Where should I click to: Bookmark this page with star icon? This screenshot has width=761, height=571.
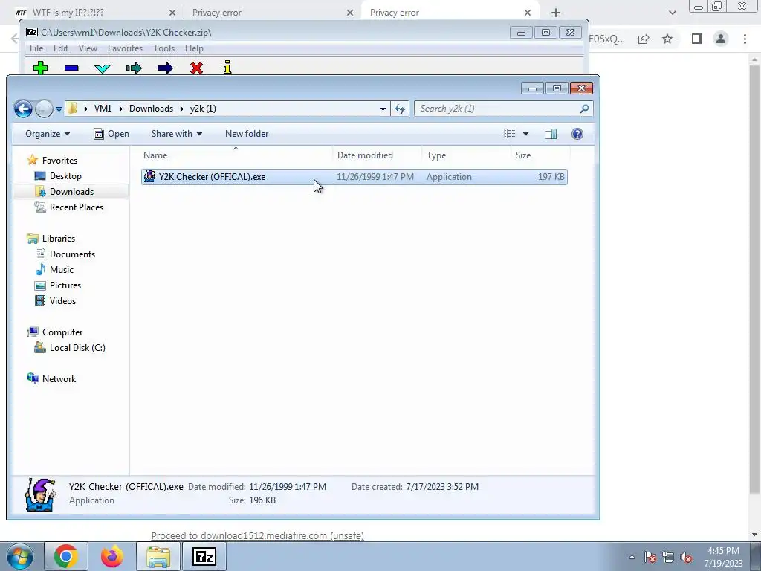click(x=667, y=39)
